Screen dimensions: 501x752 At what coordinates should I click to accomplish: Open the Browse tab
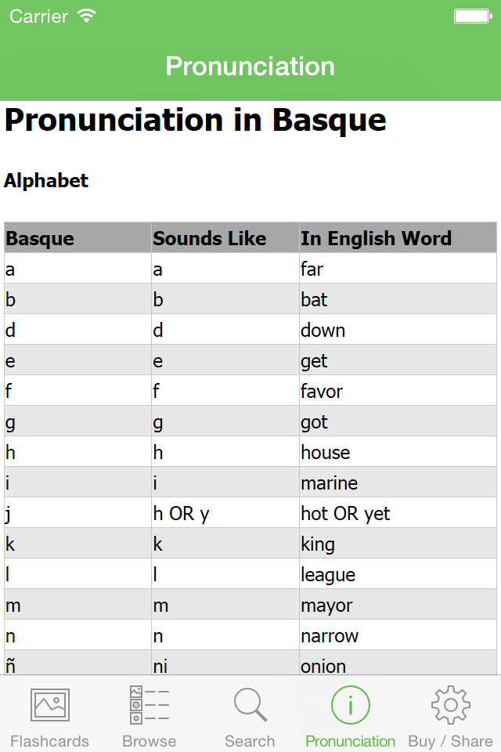click(149, 740)
